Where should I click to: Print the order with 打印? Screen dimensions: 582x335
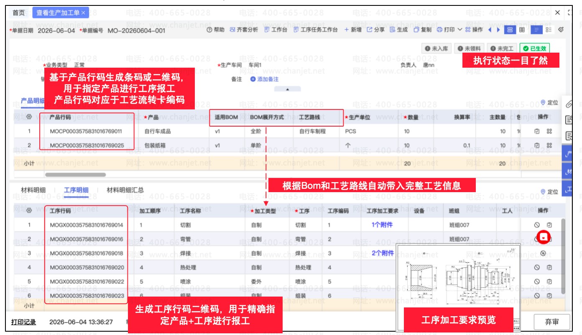coord(446,30)
